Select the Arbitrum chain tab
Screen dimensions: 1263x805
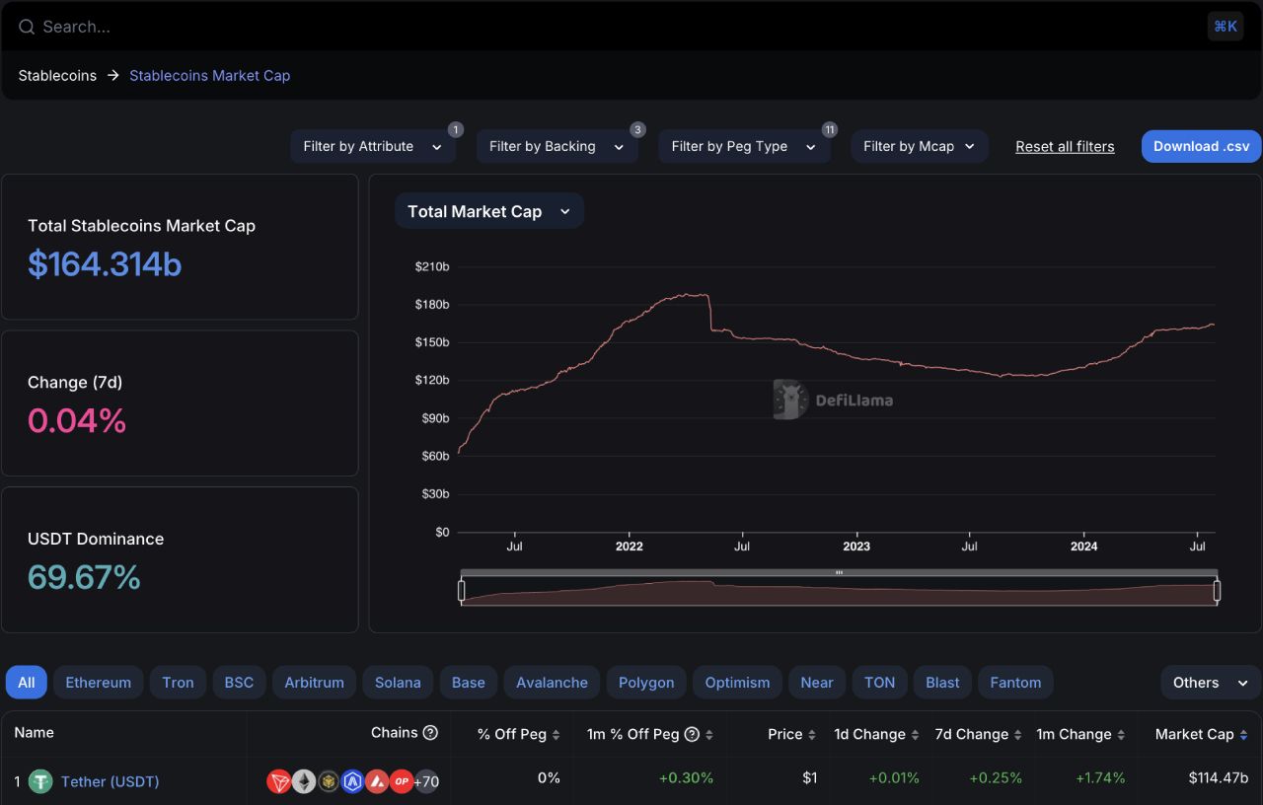(x=315, y=683)
